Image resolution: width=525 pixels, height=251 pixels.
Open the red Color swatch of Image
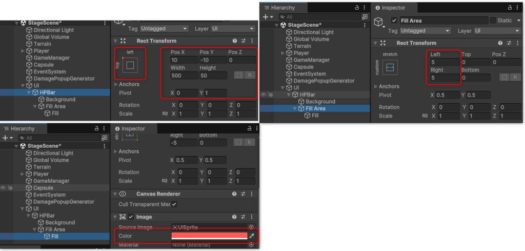(x=209, y=236)
